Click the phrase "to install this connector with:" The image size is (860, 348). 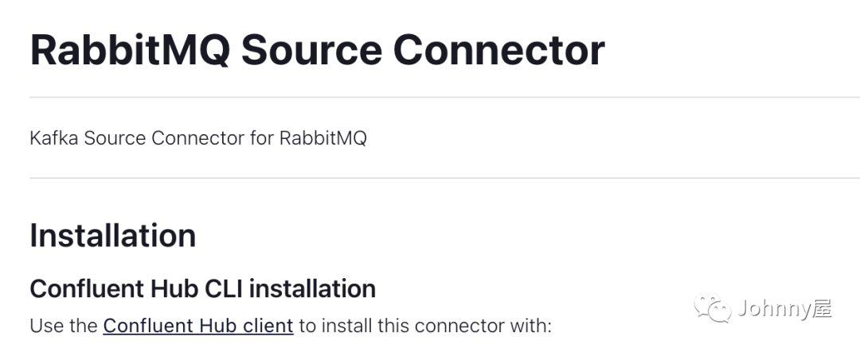tap(424, 326)
